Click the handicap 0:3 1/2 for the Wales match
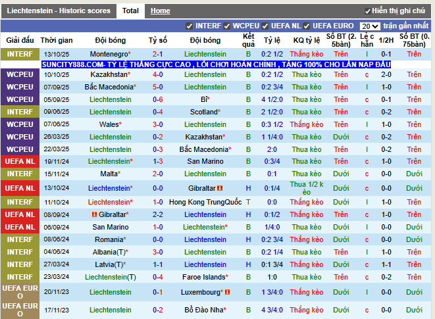Screen dimensions: 435x319 pyautogui.click(x=272, y=124)
